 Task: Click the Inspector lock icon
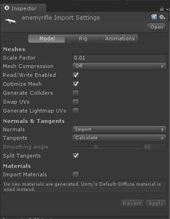[162, 9]
